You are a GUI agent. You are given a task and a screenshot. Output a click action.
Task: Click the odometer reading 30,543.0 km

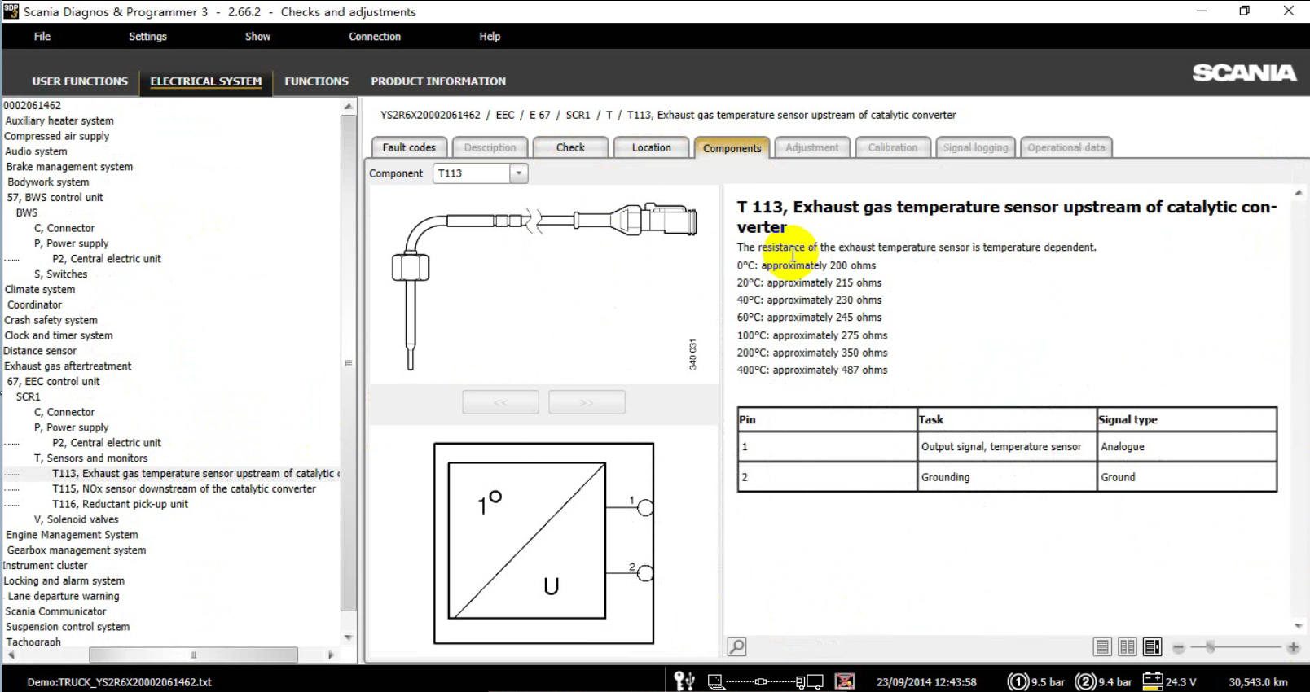pos(1258,682)
